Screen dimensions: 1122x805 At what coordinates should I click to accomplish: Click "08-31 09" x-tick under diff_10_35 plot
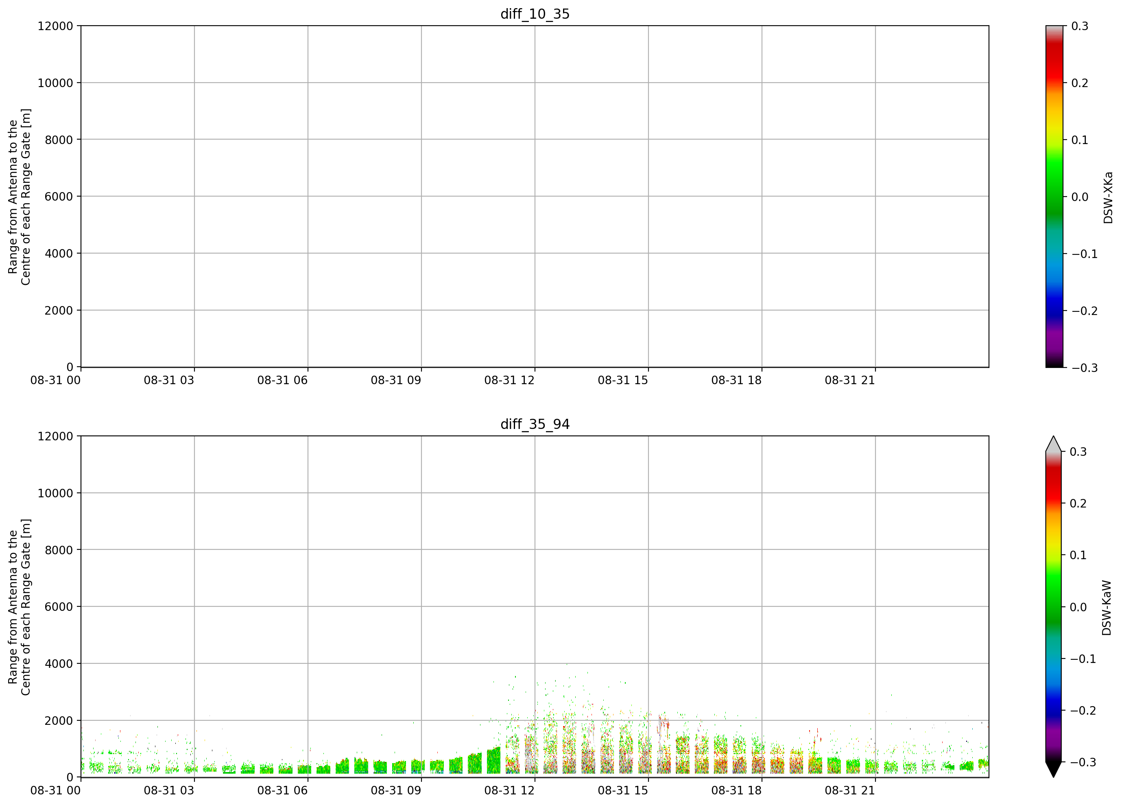pos(396,381)
